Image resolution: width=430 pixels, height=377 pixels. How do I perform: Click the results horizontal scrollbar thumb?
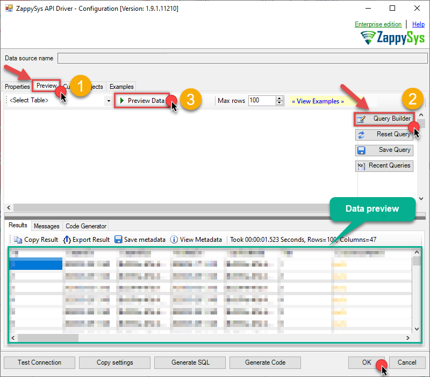coord(48,338)
